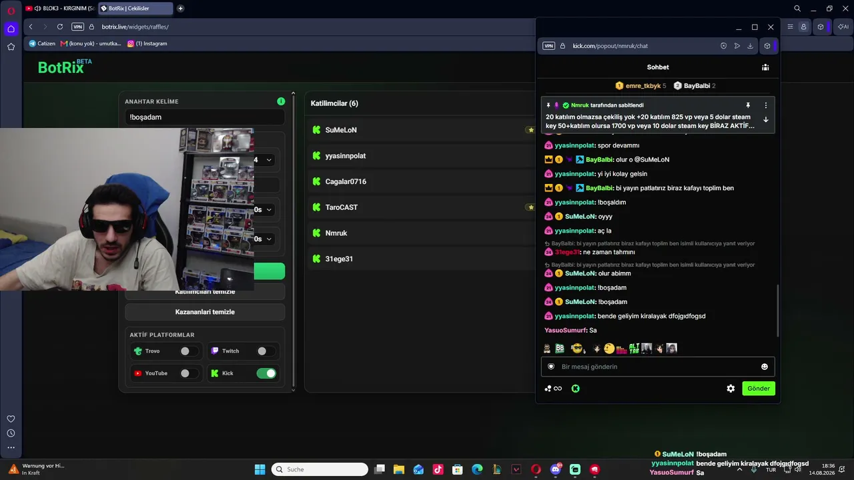Viewport: 854px width, 480px height.
Task: Open the emoji picker in message box
Action: tap(765, 367)
